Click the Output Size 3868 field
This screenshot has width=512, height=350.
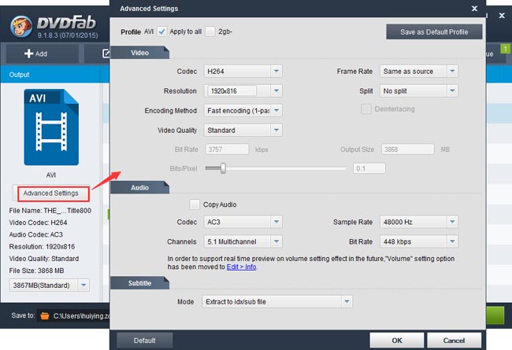[408, 149]
